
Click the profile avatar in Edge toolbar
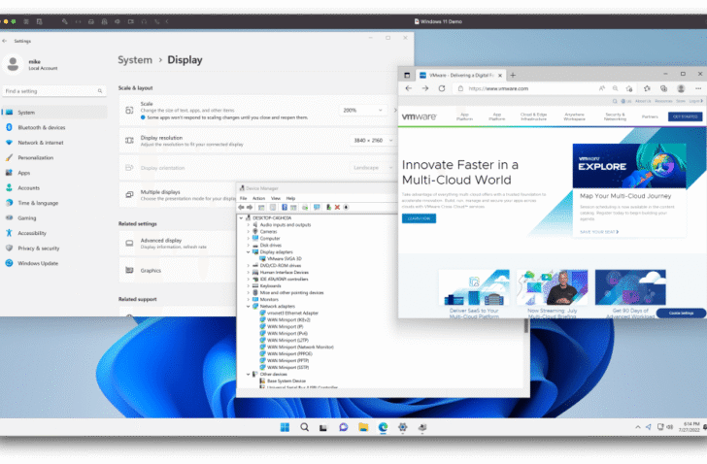[x=681, y=88]
